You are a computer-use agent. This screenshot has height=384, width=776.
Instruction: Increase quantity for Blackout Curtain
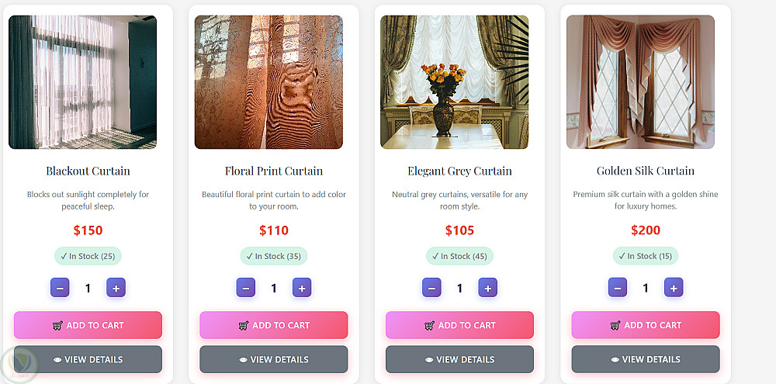(x=116, y=288)
